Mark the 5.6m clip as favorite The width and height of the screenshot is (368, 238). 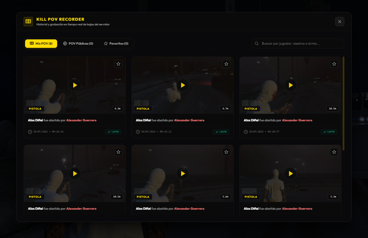pyautogui.click(x=226, y=152)
